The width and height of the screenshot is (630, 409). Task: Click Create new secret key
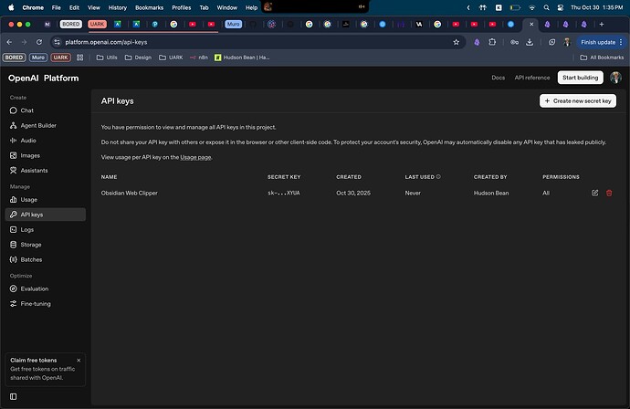[x=578, y=100]
